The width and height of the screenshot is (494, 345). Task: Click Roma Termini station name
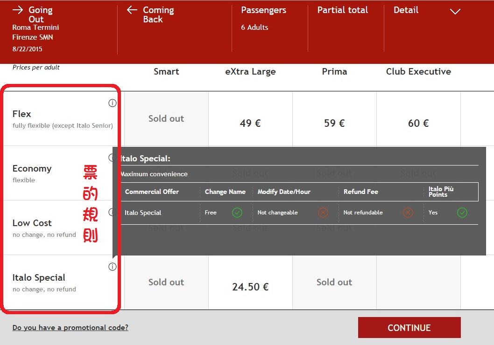pyautogui.click(x=35, y=28)
